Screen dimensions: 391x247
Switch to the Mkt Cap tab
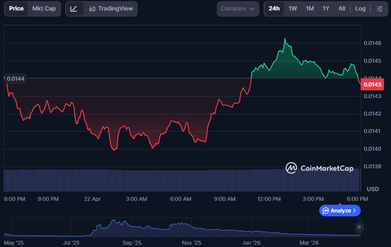click(44, 9)
